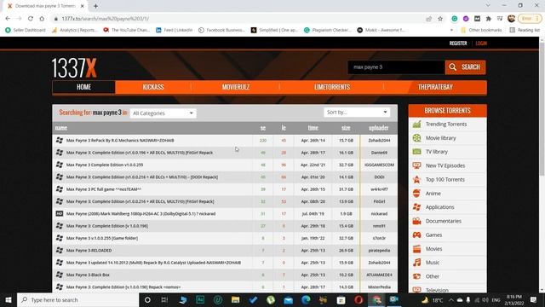The height and width of the screenshot is (307, 545).
Task: Open the All Categories dropdown
Action: tap(163, 113)
